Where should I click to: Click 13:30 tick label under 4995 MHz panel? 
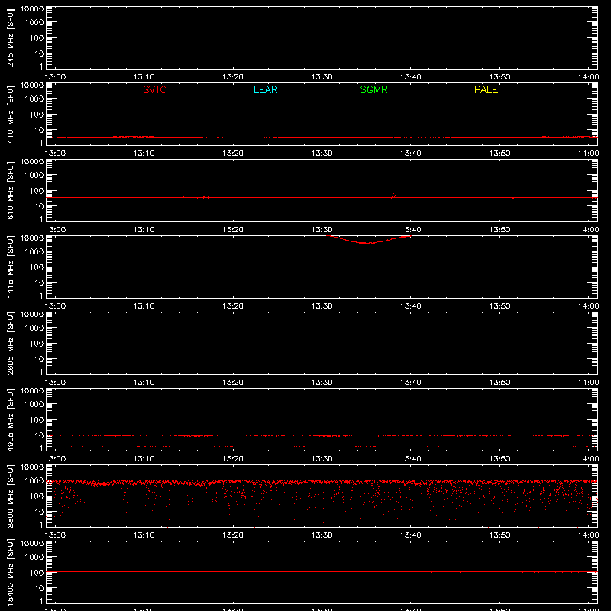[322, 459]
